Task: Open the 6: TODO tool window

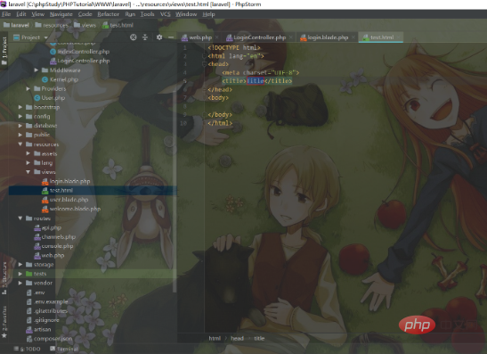Action: (28, 349)
